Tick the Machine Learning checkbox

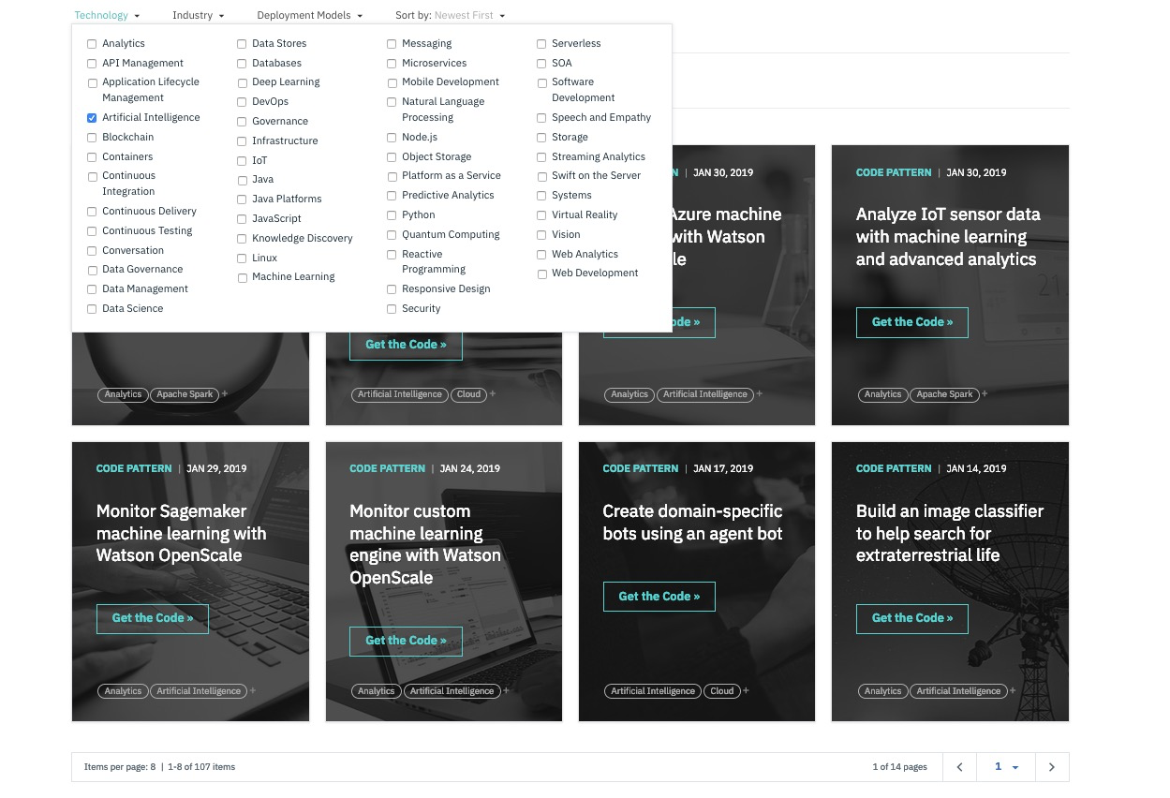(x=242, y=278)
